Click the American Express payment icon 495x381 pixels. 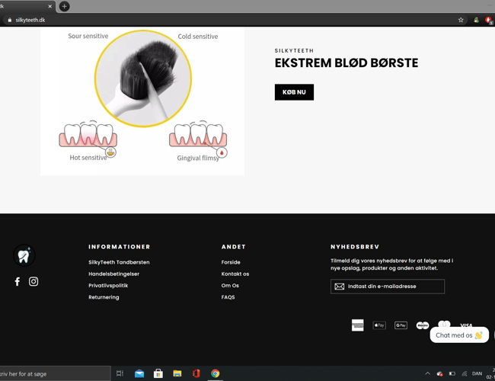(358, 325)
